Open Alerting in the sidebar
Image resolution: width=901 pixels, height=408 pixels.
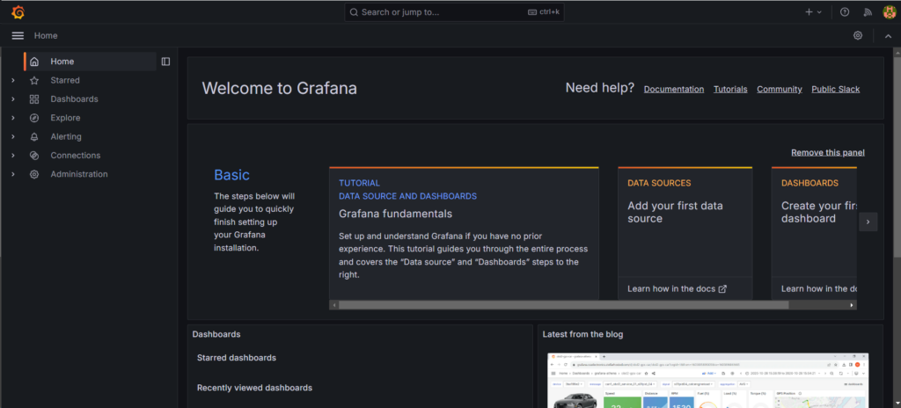click(x=66, y=137)
